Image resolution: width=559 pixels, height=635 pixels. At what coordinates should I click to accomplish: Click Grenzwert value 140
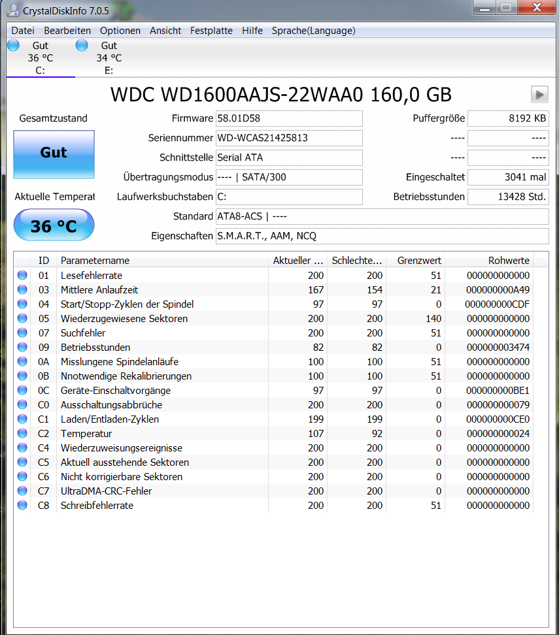point(433,319)
